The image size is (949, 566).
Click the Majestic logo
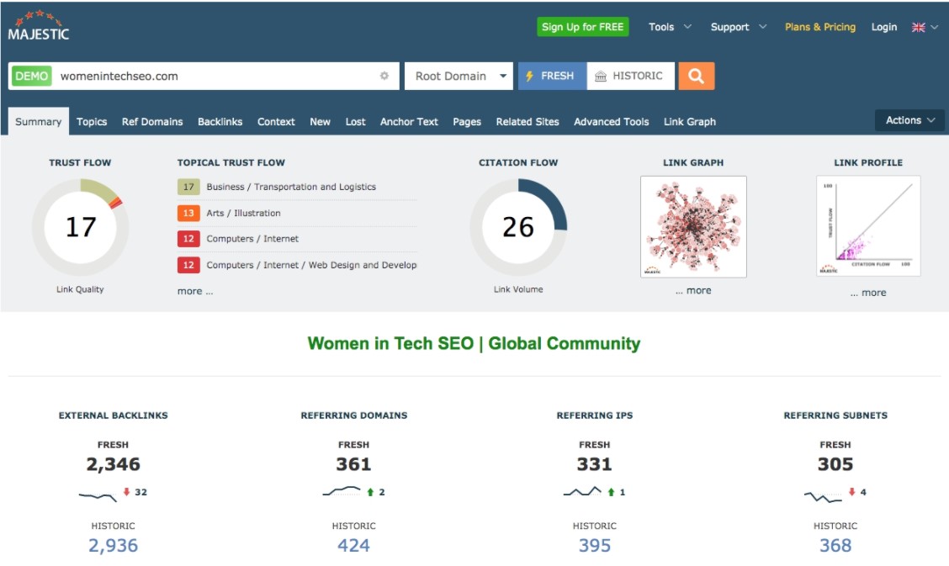39,26
